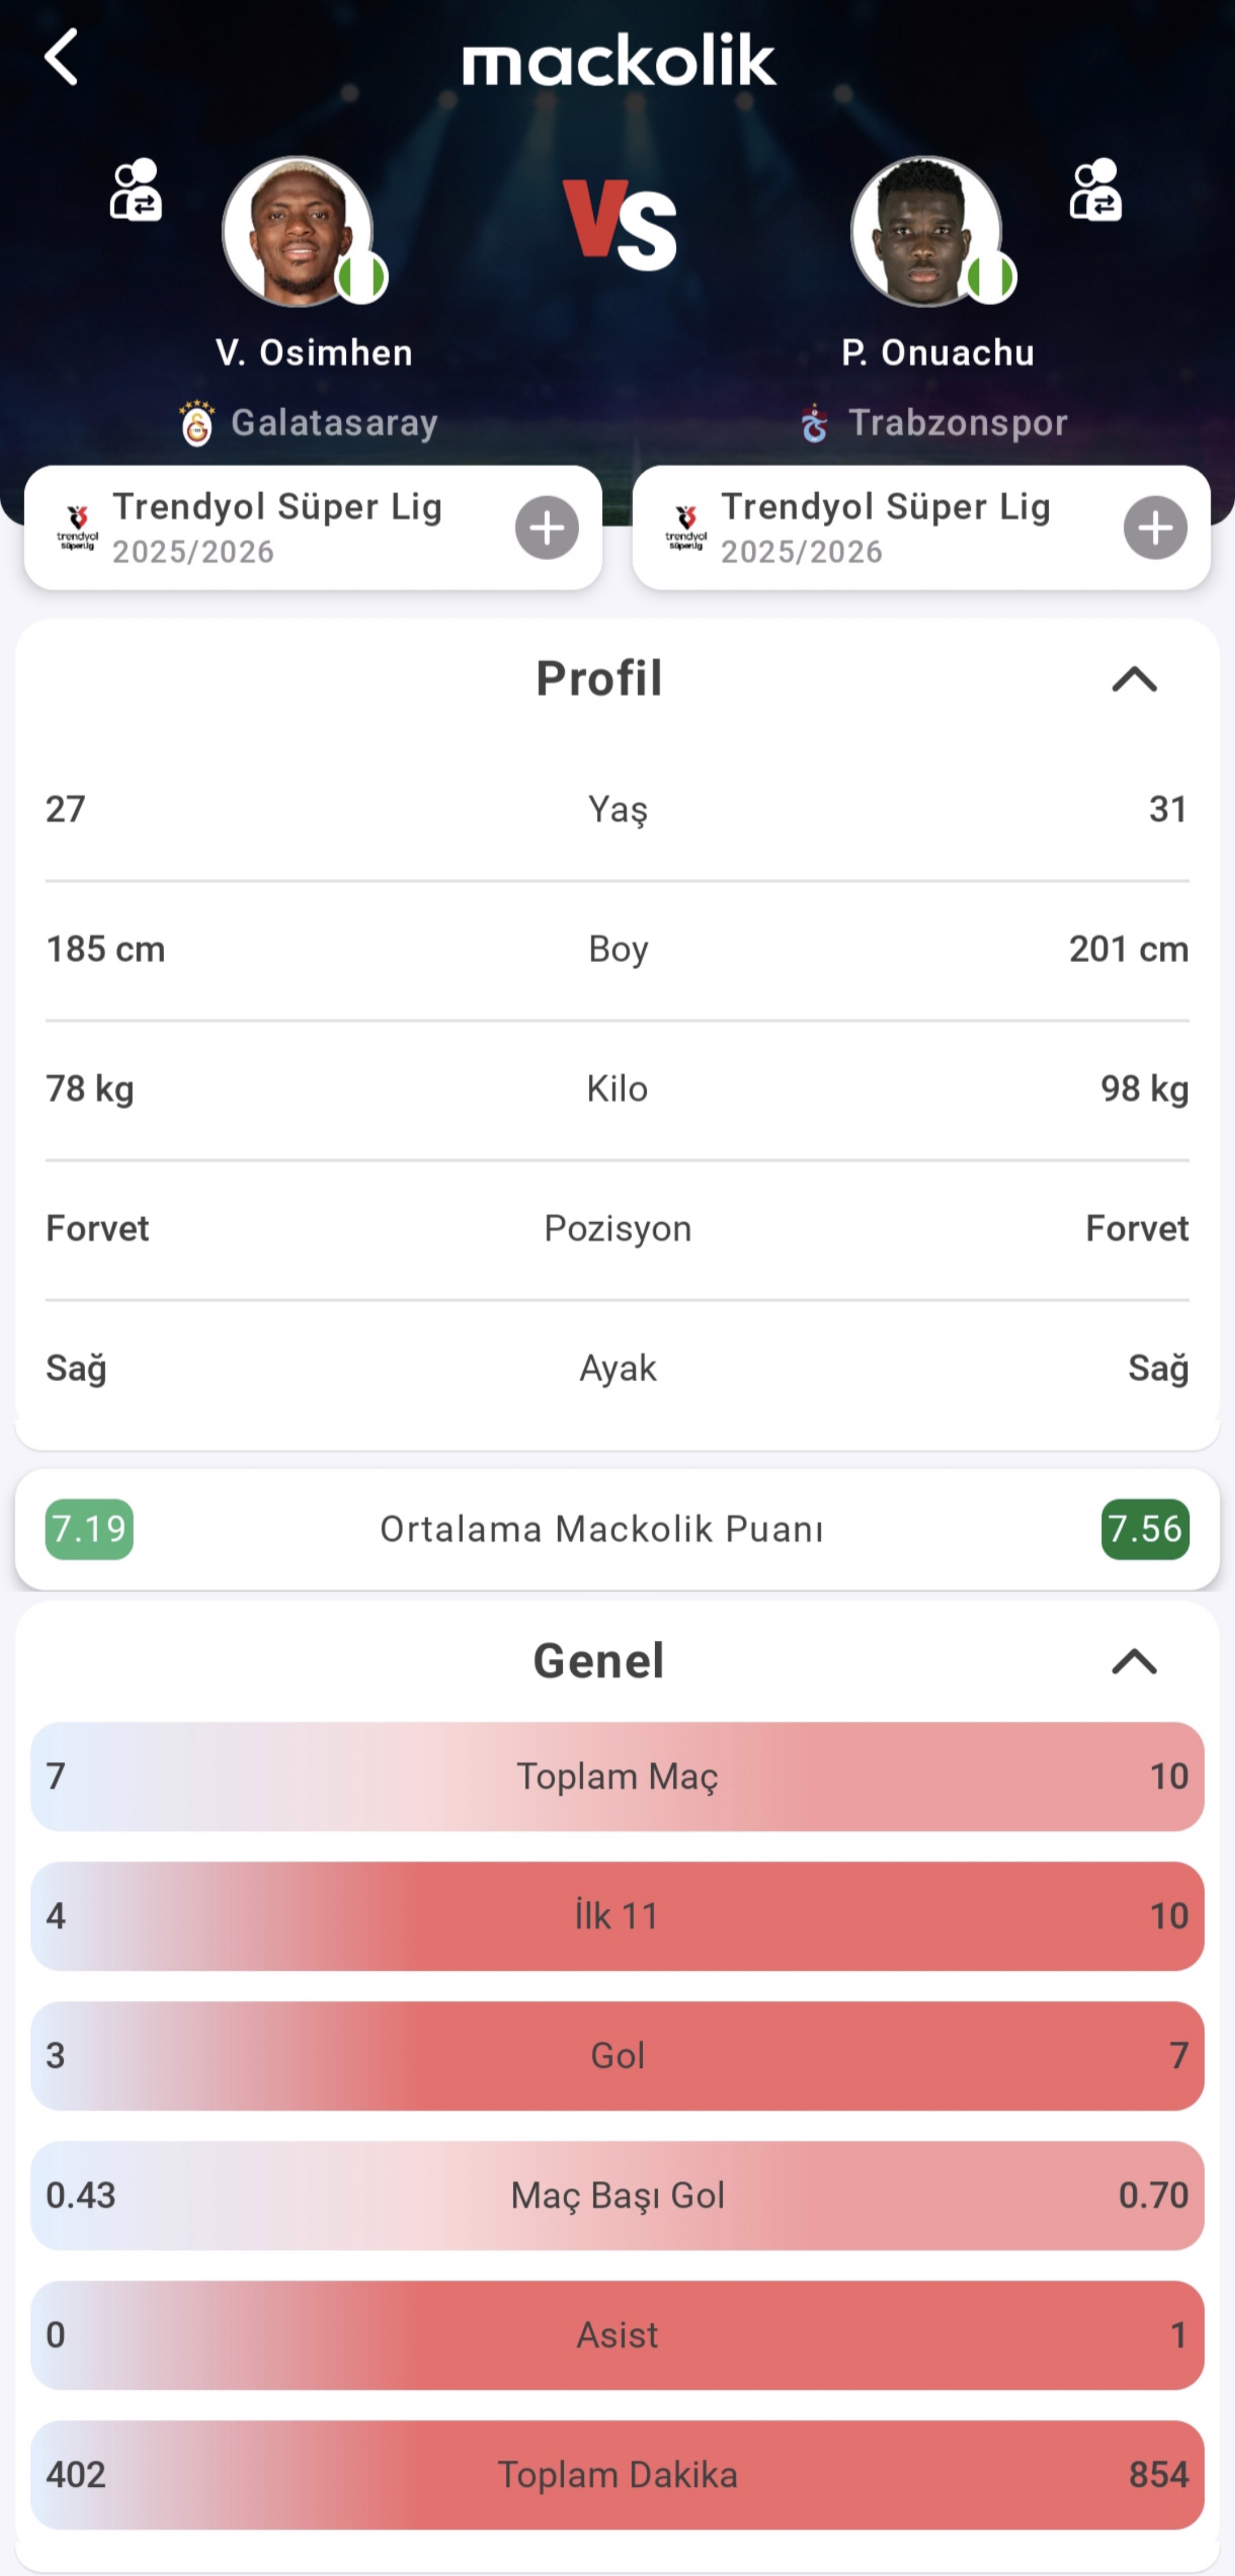1235x2576 pixels.
Task: Tap the Galatasaray team name
Action: (x=334, y=423)
